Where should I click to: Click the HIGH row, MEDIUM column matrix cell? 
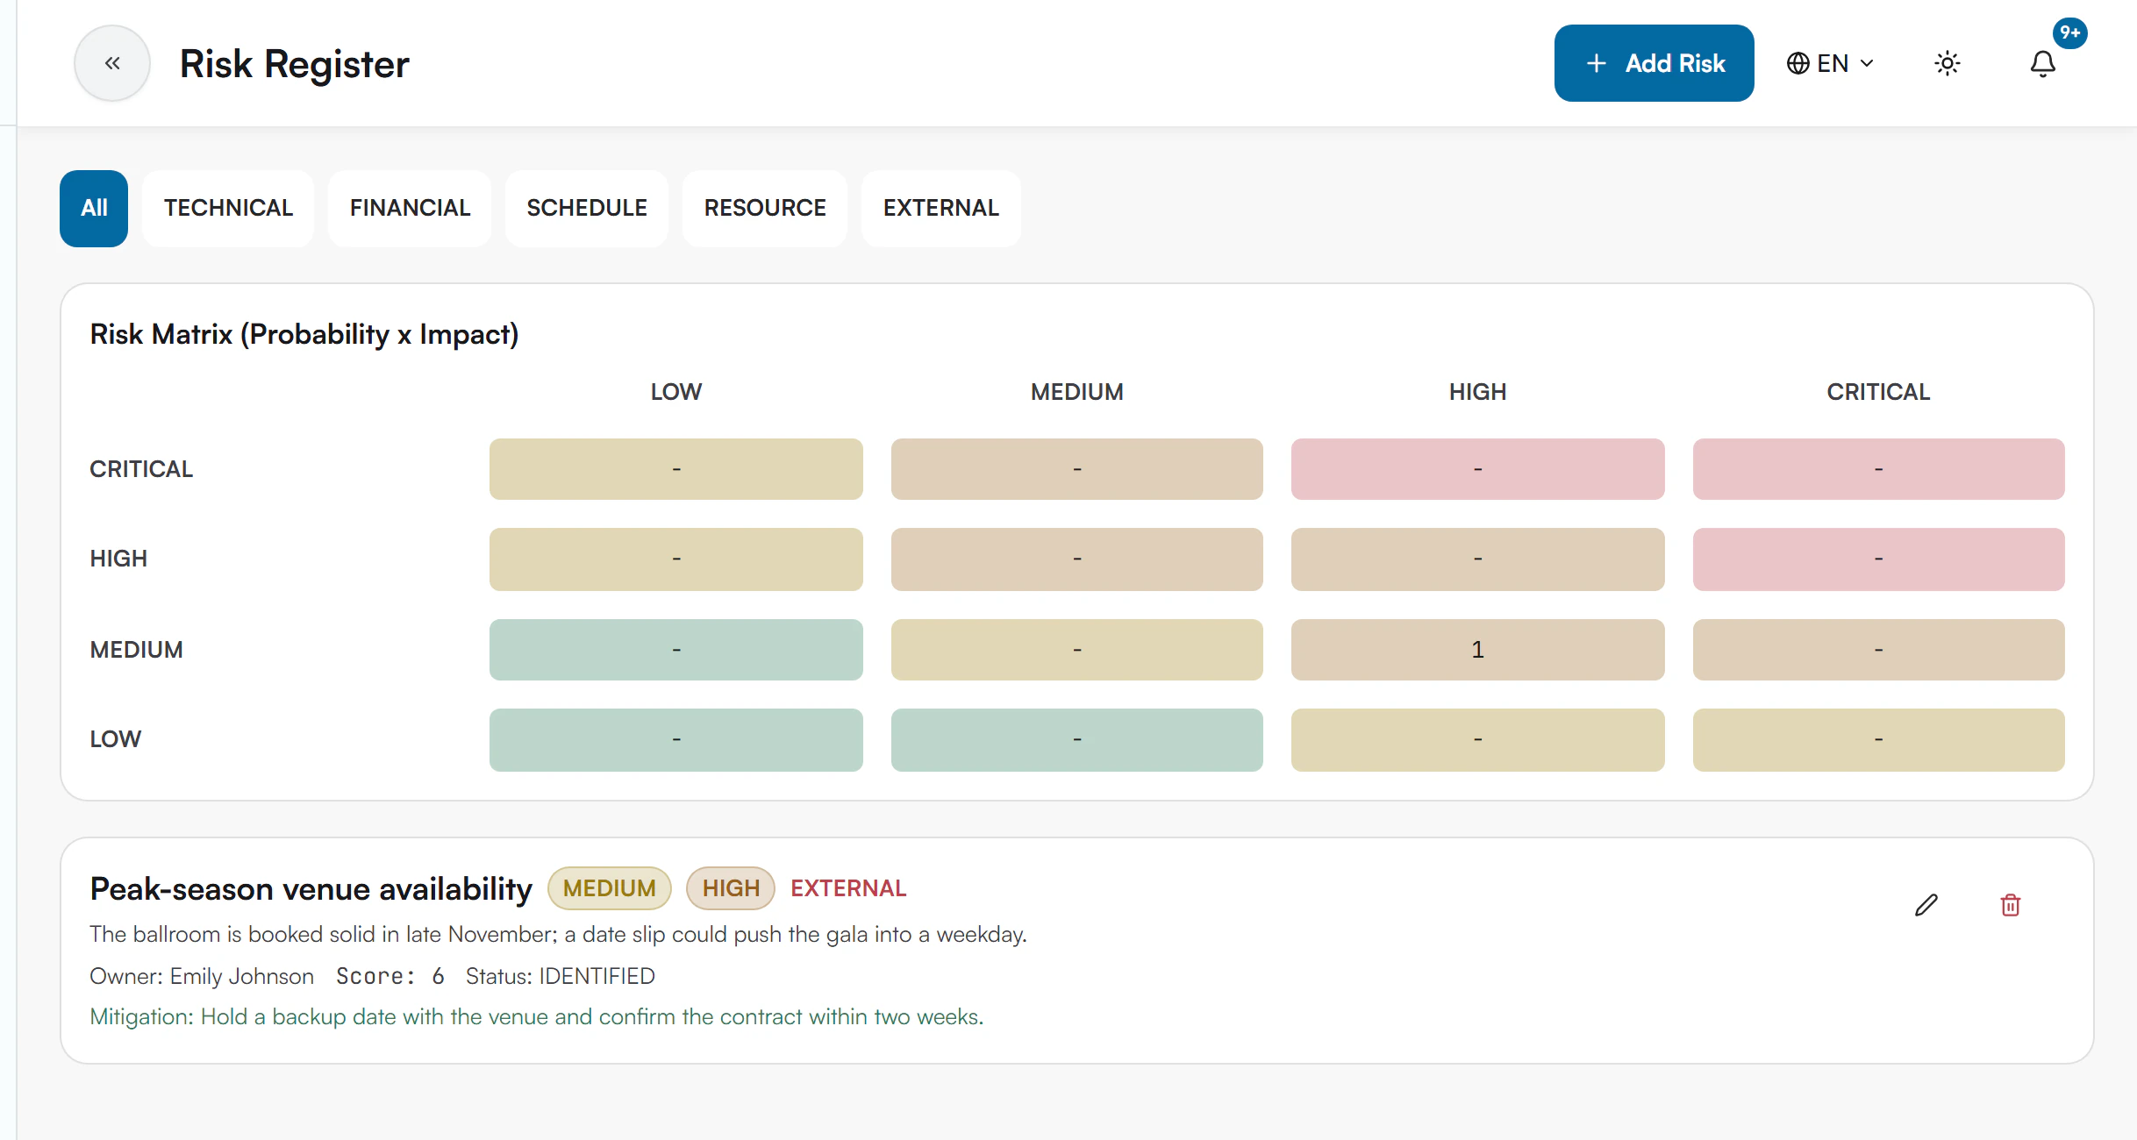pyautogui.click(x=1076, y=559)
